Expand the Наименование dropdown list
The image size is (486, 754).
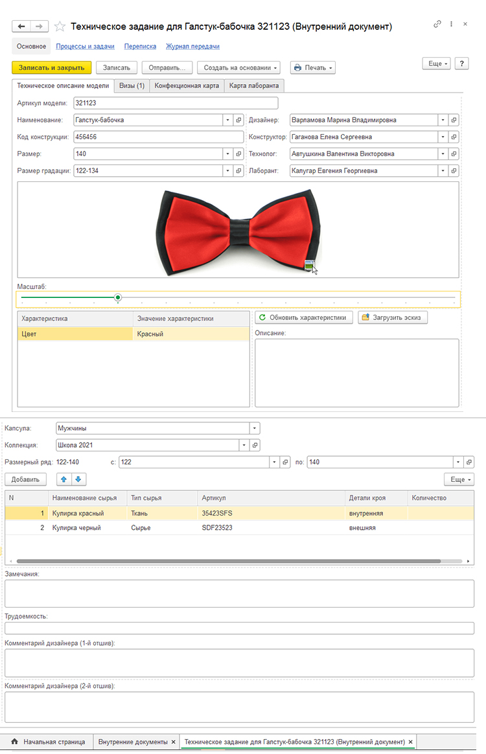(x=227, y=120)
